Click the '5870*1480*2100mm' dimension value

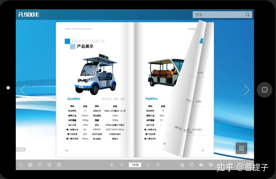(115, 130)
